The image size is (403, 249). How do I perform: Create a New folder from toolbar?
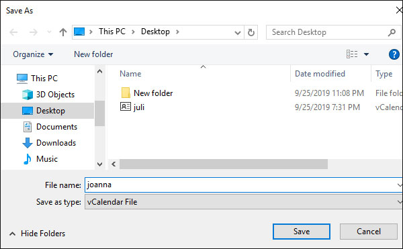[x=93, y=54]
